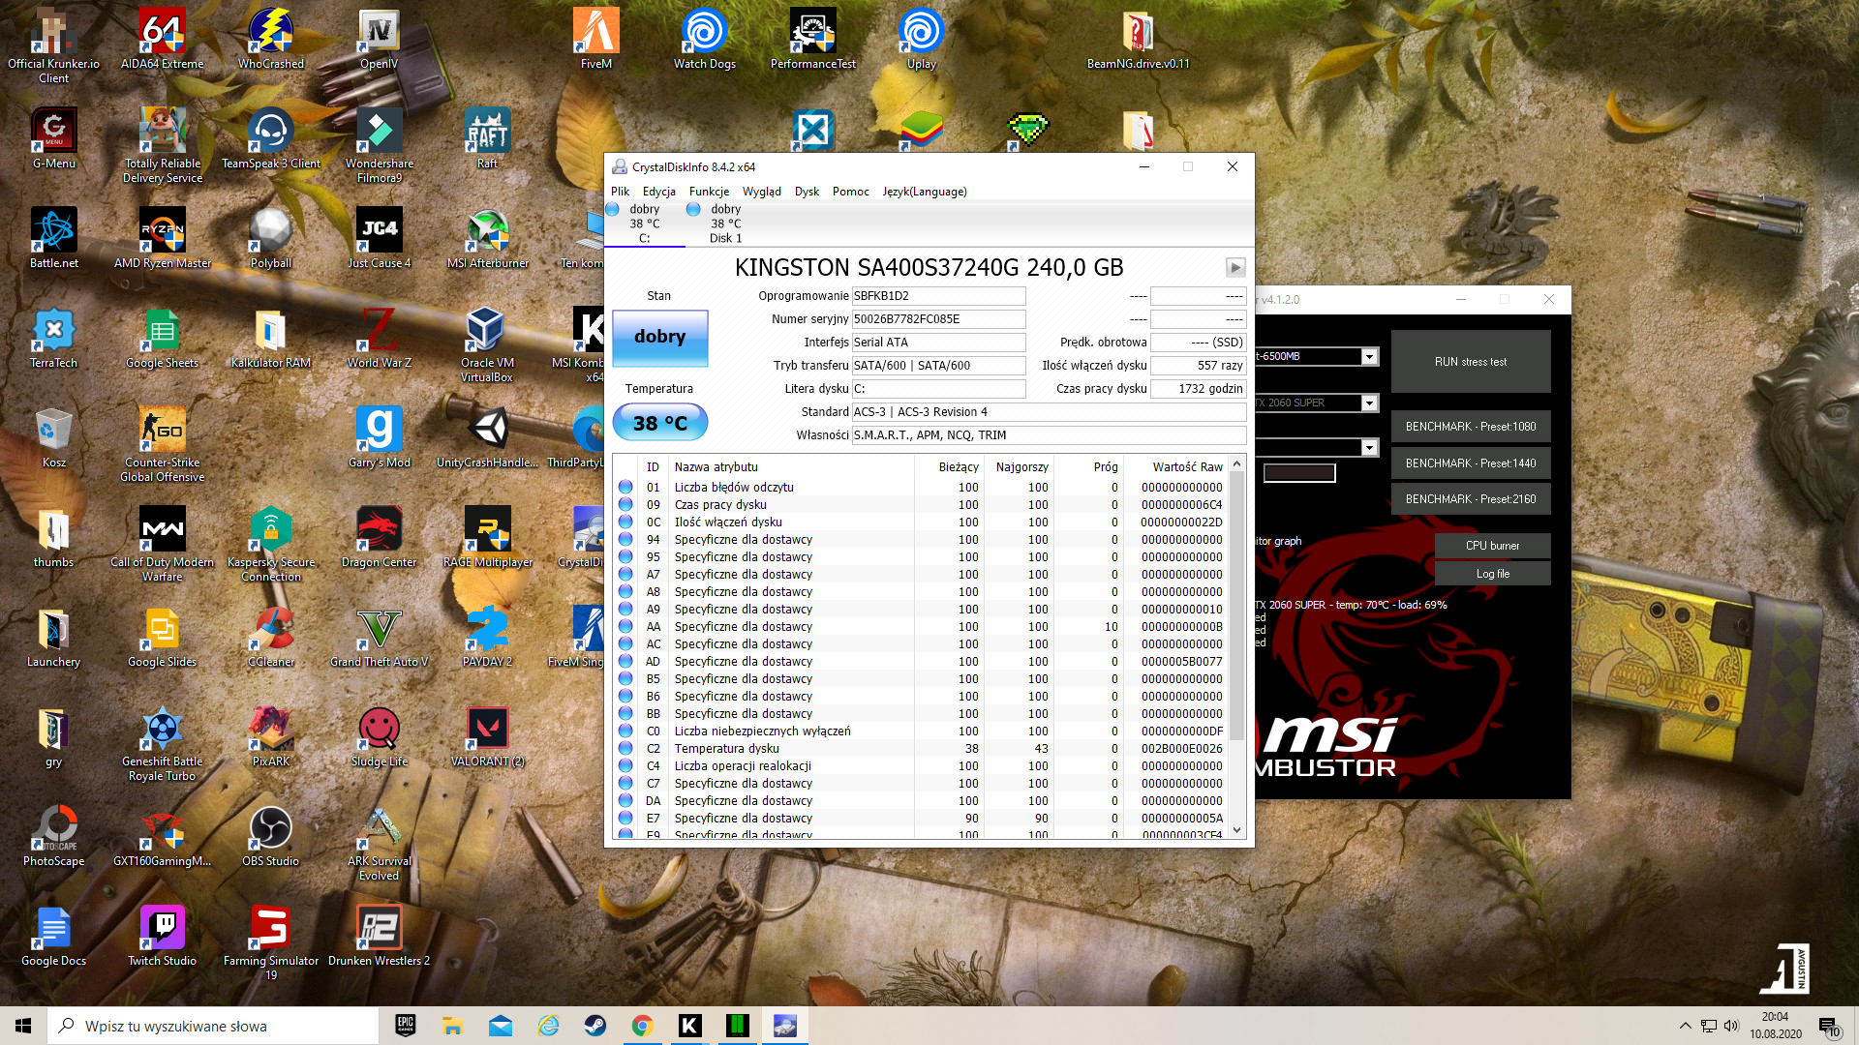Click scroll down arrow in attribute list
Image resolution: width=1859 pixels, height=1045 pixels.
[x=1236, y=830]
